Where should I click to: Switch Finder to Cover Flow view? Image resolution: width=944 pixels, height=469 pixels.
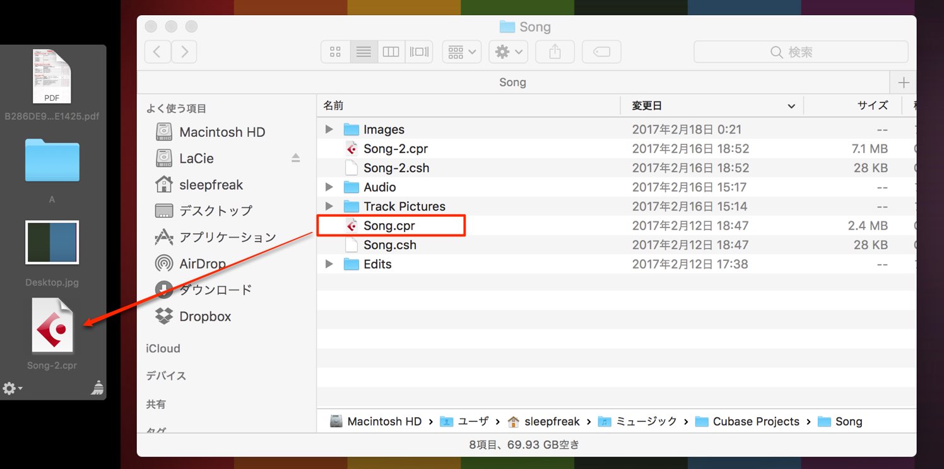click(x=419, y=52)
